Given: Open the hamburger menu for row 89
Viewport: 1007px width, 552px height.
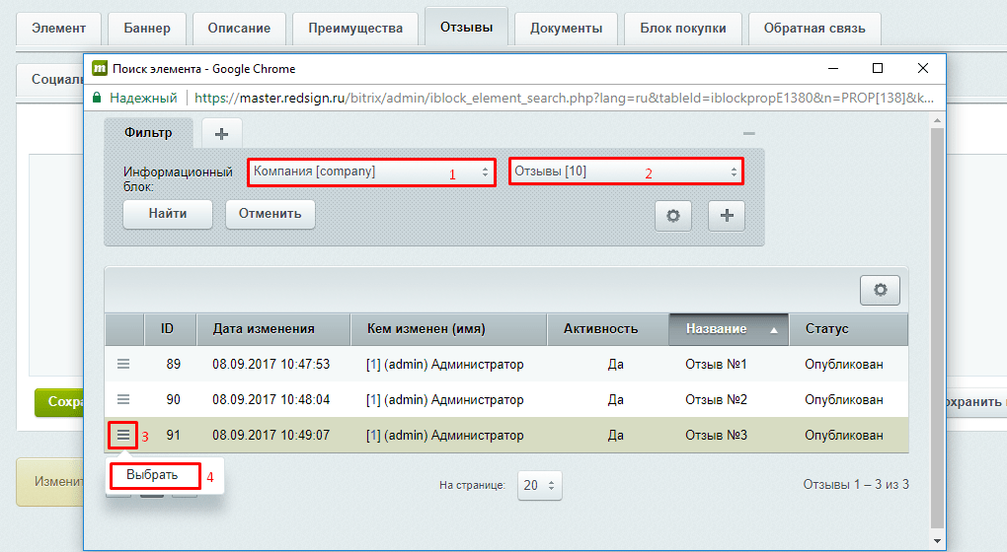Looking at the screenshot, I should point(123,365).
